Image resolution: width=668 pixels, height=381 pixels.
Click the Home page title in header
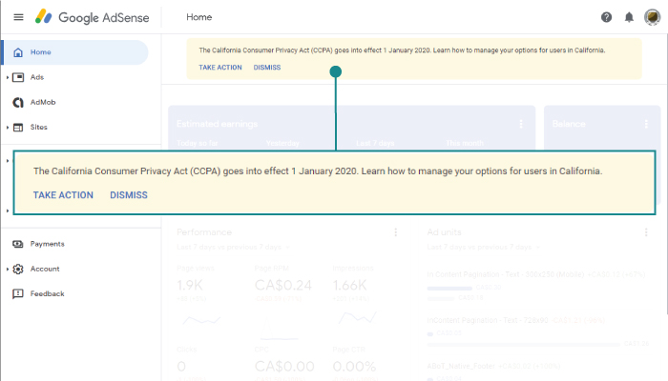[198, 17]
